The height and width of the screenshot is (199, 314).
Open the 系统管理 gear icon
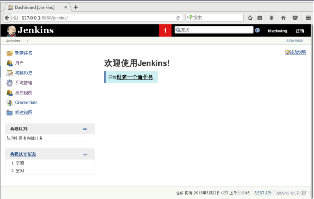tap(9, 83)
